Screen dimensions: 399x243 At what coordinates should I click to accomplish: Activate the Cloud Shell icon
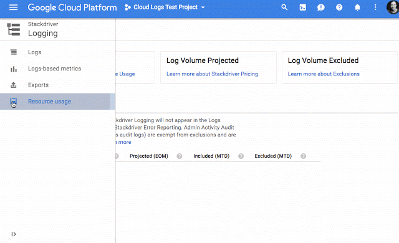[302, 7]
